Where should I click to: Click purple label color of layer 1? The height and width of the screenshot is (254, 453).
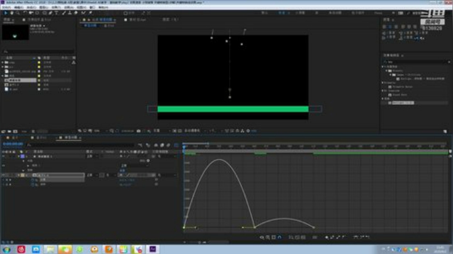pos(23,157)
